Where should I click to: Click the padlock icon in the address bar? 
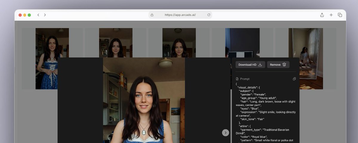tap(152, 15)
